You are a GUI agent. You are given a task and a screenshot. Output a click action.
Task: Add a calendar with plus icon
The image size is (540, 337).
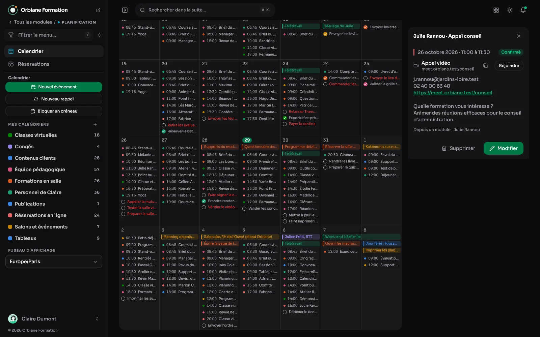point(95,125)
